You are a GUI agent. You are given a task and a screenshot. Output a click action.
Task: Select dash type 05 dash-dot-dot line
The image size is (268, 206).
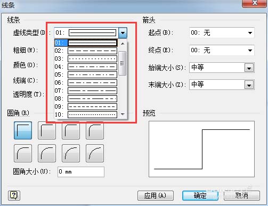click(86, 75)
